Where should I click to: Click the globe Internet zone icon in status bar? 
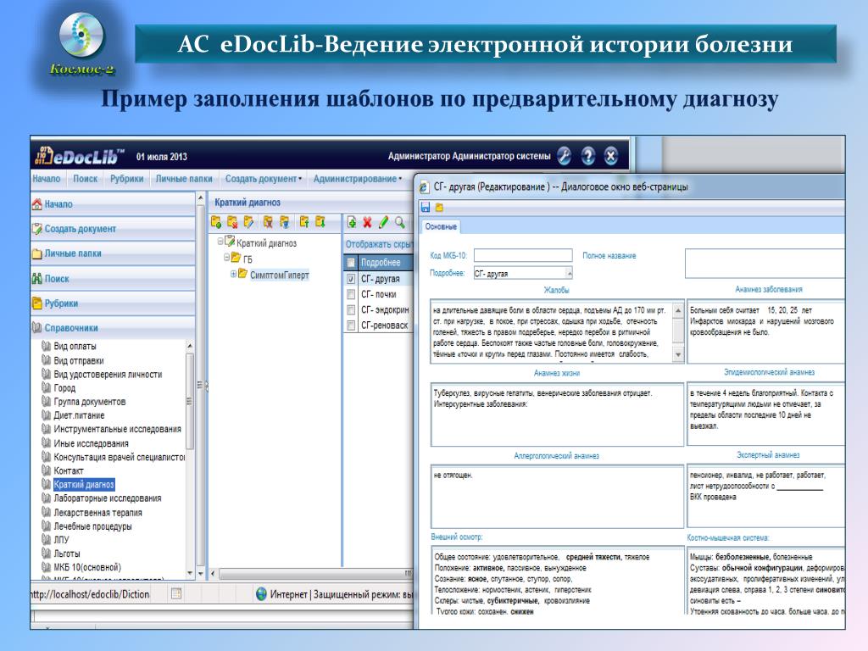pos(261,594)
